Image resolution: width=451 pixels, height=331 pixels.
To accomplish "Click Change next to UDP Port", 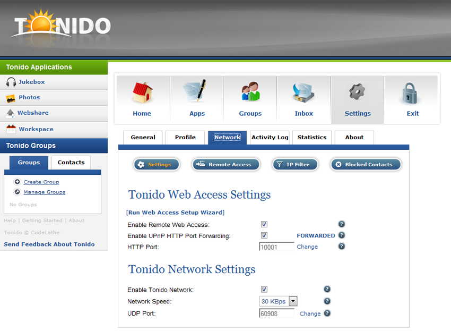I will coord(310,313).
